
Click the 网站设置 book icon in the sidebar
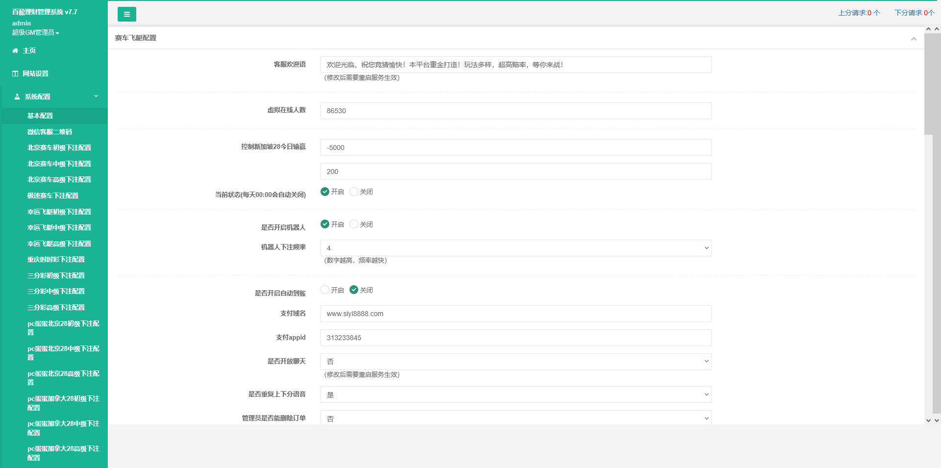[x=15, y=74]
